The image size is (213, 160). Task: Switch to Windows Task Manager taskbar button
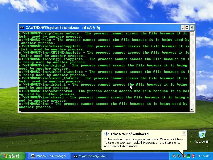pyautogui.click(x=49, y=156)
